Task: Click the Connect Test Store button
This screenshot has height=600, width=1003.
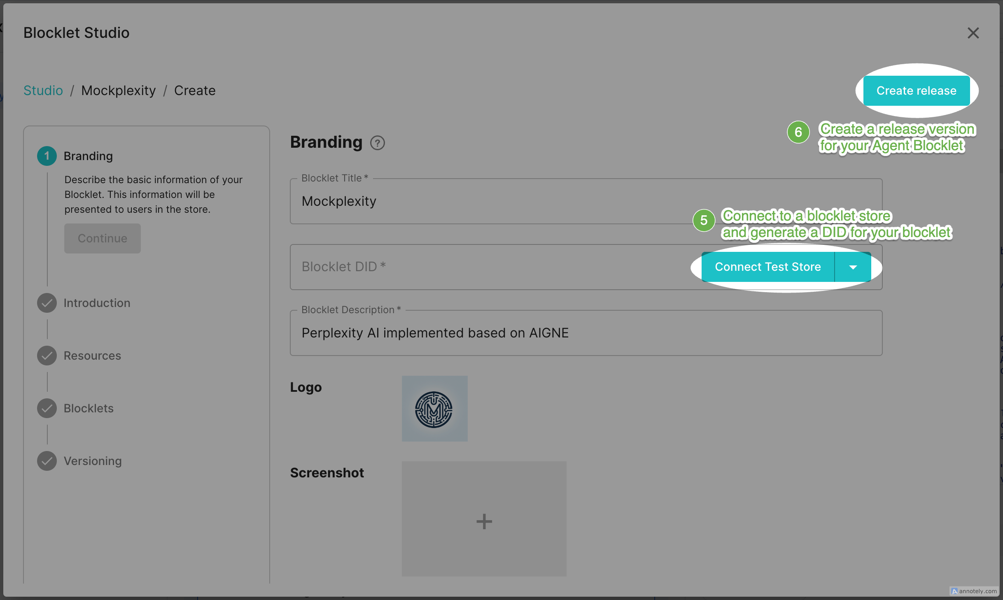Action: (767, 267)
